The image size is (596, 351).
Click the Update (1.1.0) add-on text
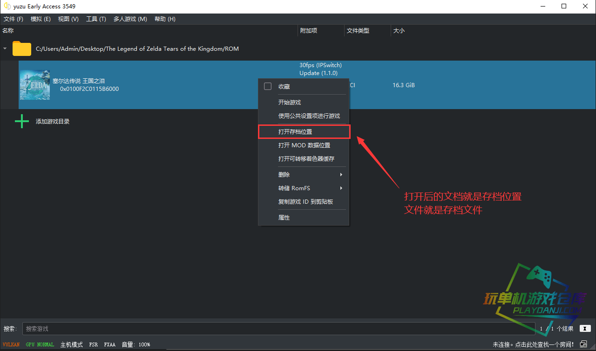tap(318, 73)
